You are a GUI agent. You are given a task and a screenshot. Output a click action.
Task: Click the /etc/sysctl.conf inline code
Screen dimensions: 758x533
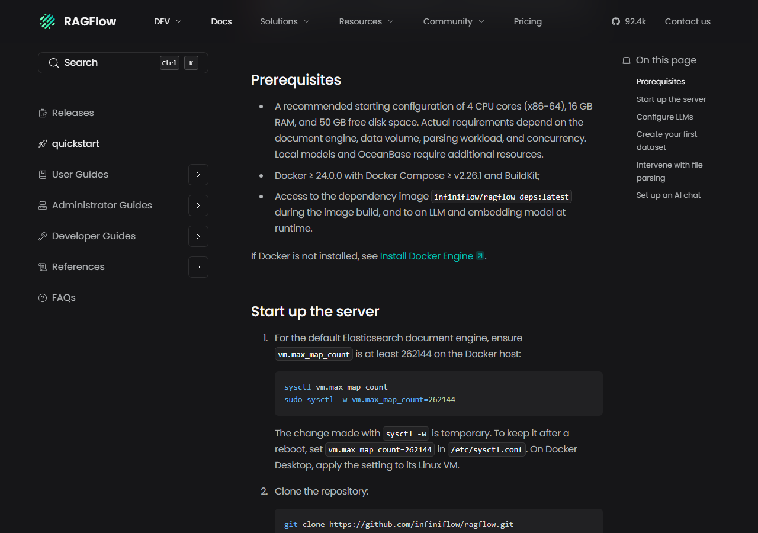click(487, 449)
